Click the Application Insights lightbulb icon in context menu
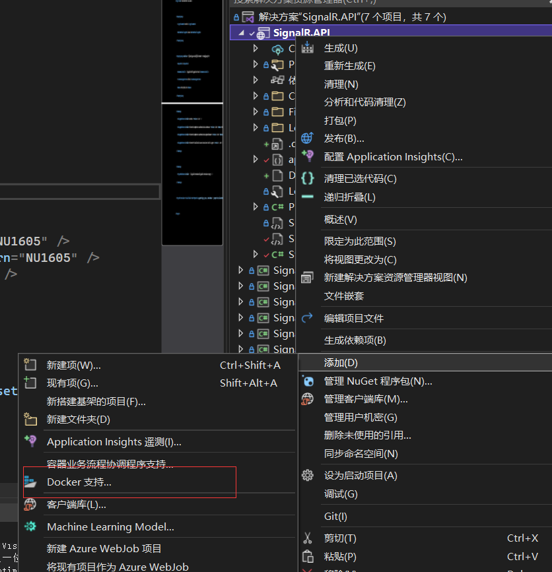The image size is (552, 572). pos(308,156)
